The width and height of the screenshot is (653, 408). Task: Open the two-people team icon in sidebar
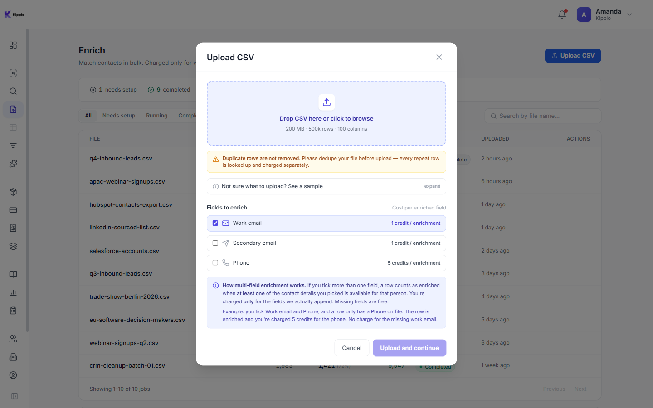(x=13, y=339)
